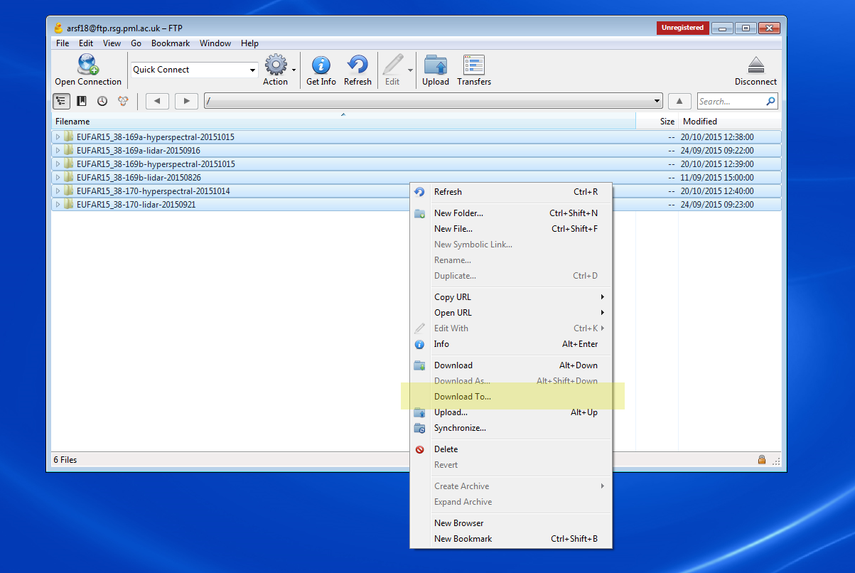This screenshot has height=573, width=855.
Task: Open the Transfers window icon
Action: point(474,65)
